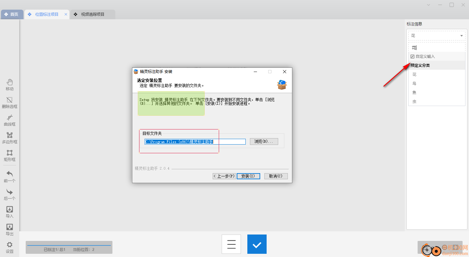Image resolution: width=469 pixels, height=257 pixels.
Task: Click the annotation progress bar
Action: point(69,245)
